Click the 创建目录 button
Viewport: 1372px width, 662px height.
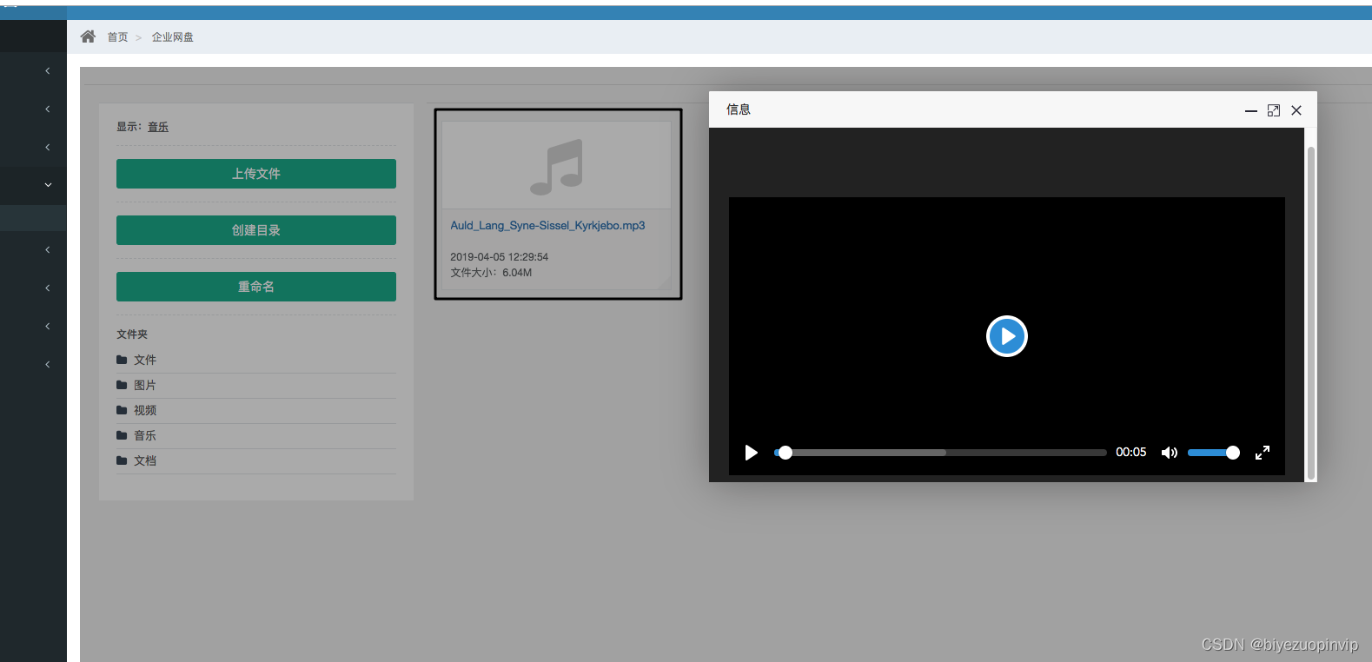(x=256, y=230)
